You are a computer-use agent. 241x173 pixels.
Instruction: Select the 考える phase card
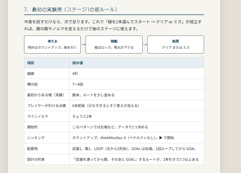(x=52, y=45)
